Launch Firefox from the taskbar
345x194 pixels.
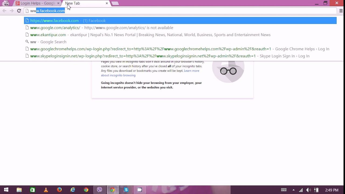[59, 190]
